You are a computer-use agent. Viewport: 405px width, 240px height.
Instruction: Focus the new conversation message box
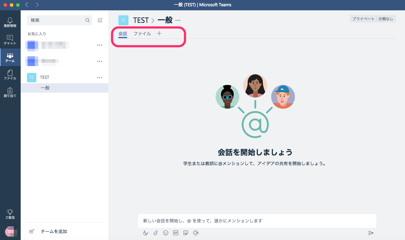(257, 221)
